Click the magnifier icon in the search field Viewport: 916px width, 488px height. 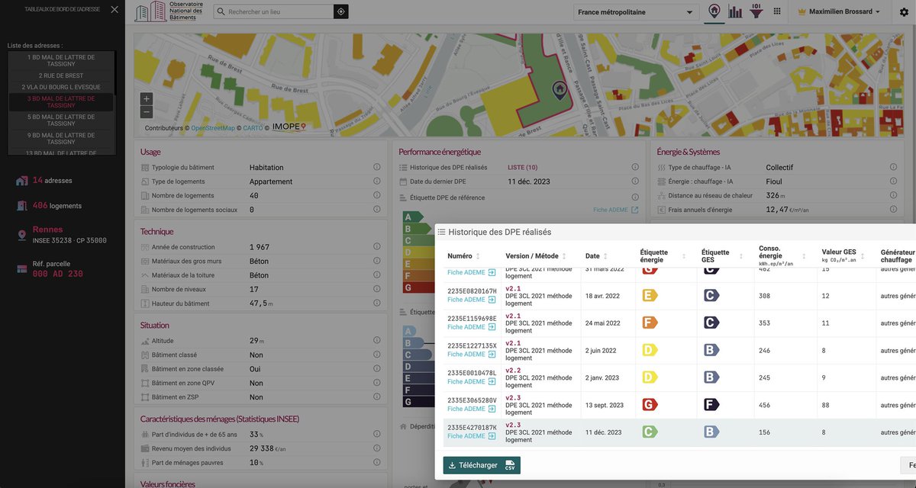coord(221,12)
